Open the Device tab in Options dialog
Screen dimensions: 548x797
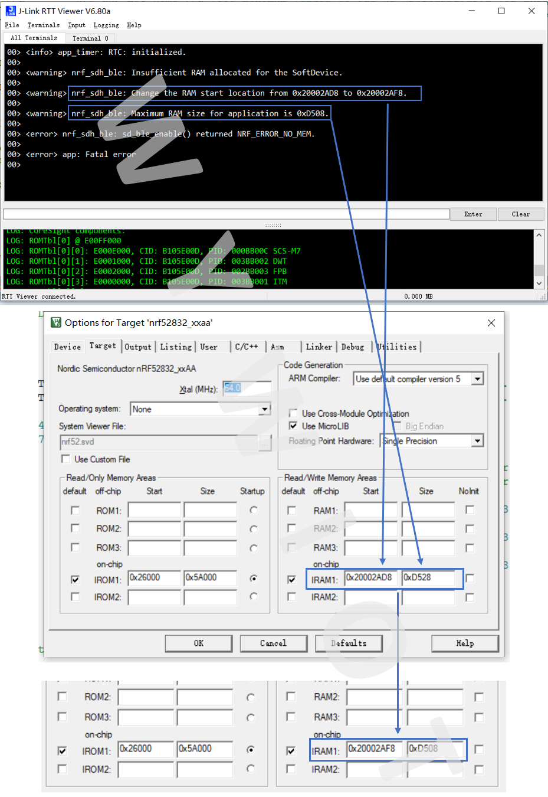pos(67,347)
